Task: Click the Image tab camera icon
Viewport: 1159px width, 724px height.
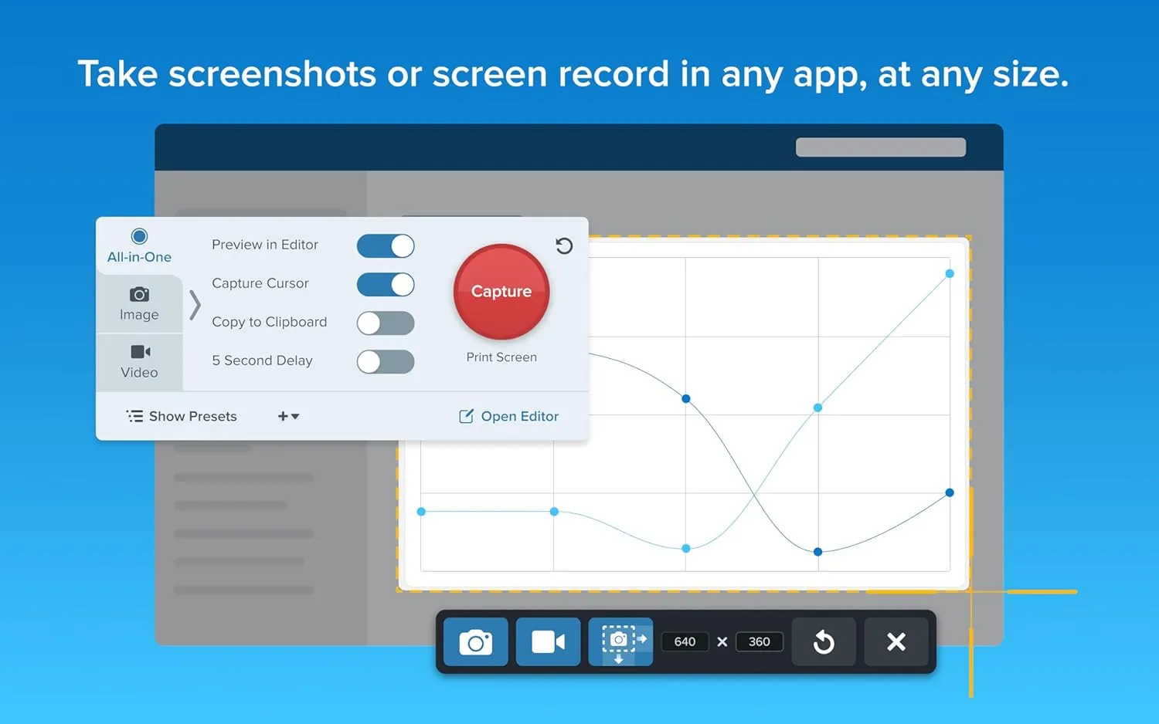Action: tap(139, 294)
